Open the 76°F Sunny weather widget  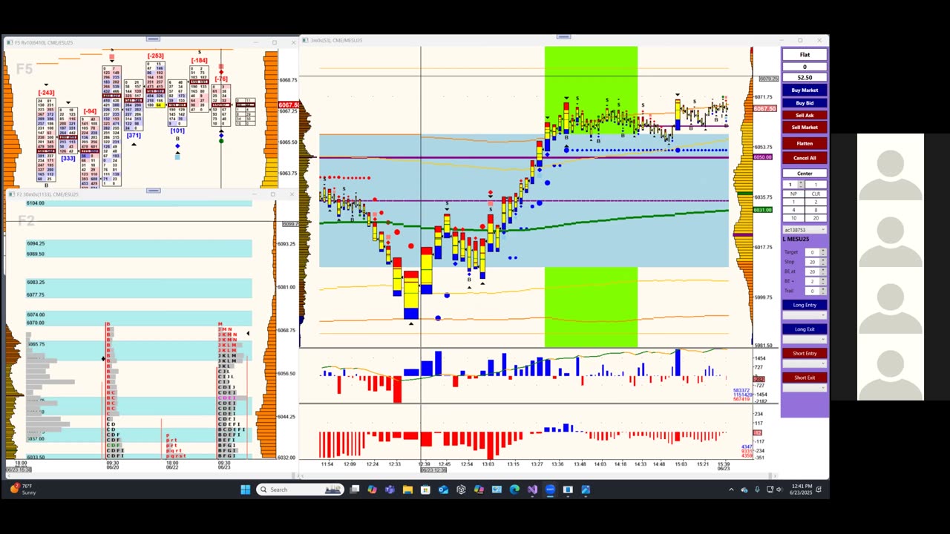coord(22,489)
